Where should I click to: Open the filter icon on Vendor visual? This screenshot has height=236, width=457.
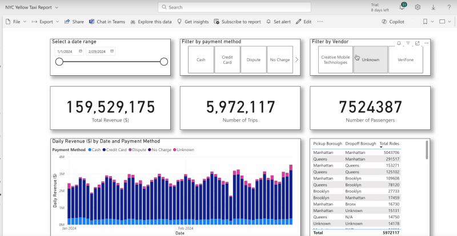408,43
